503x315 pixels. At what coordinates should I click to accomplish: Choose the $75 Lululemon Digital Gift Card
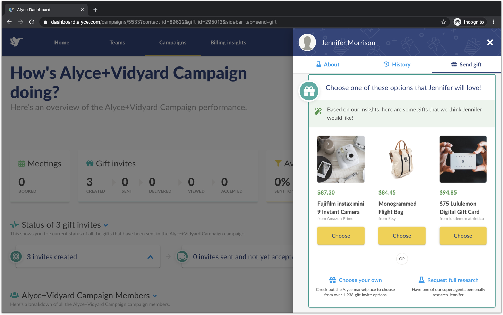[x=463, y=236]
